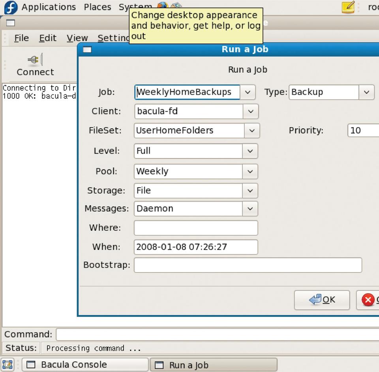Click the Connect label in toolbar
Viewport: 379px width, 372px height.
pyautogui.click(x=35, y=72)
